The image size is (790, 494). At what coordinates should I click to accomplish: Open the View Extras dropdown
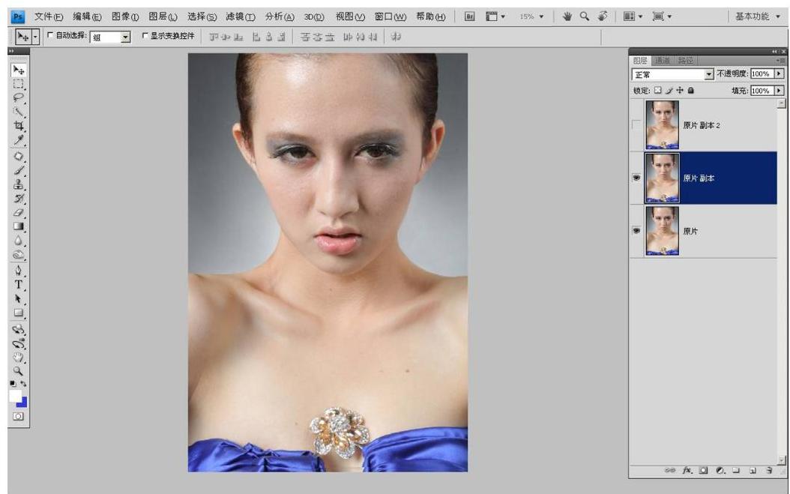(495, 16)
